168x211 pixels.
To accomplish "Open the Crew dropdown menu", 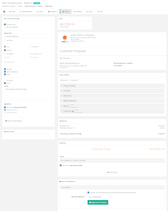I will [90, 12].
